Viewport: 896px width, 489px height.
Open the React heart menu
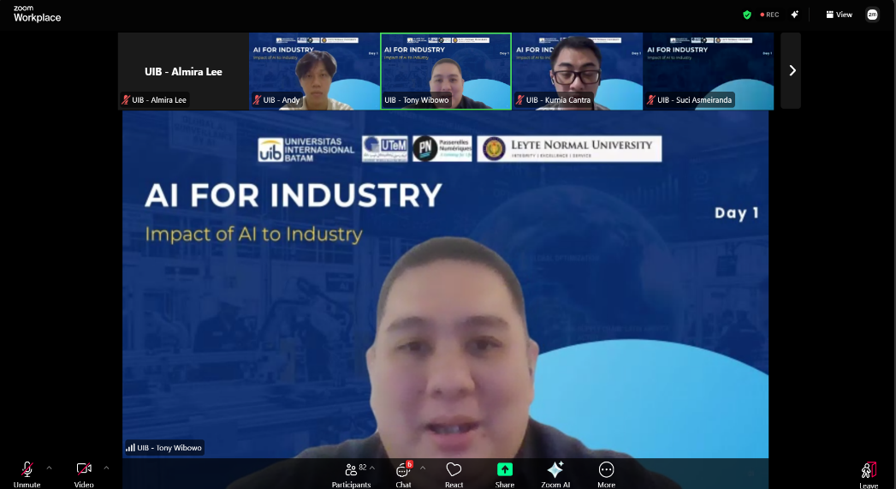click(x=454, y=474)
